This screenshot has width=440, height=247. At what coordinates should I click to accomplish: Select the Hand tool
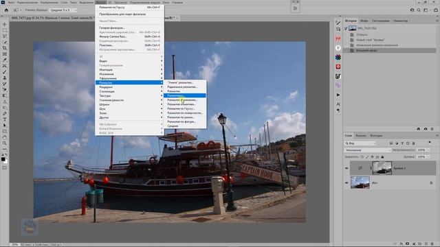pyautogui.click(x=5, y=137)
